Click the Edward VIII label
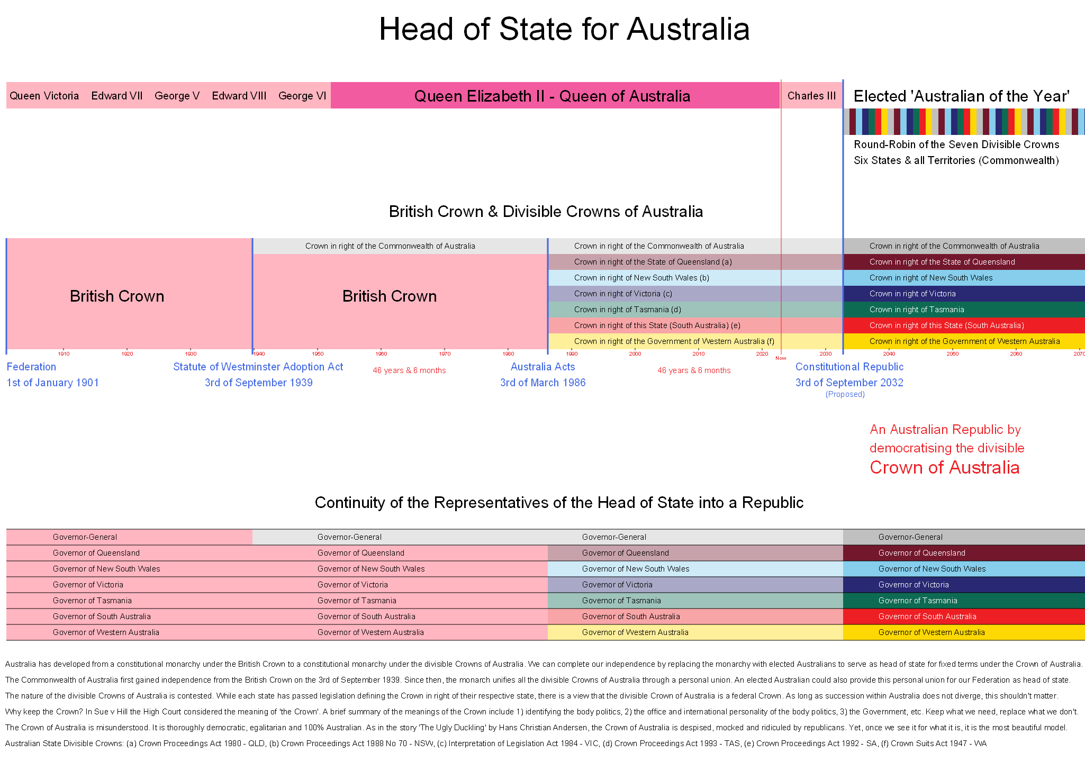The image size is (1085, 762). coord(239,96)
